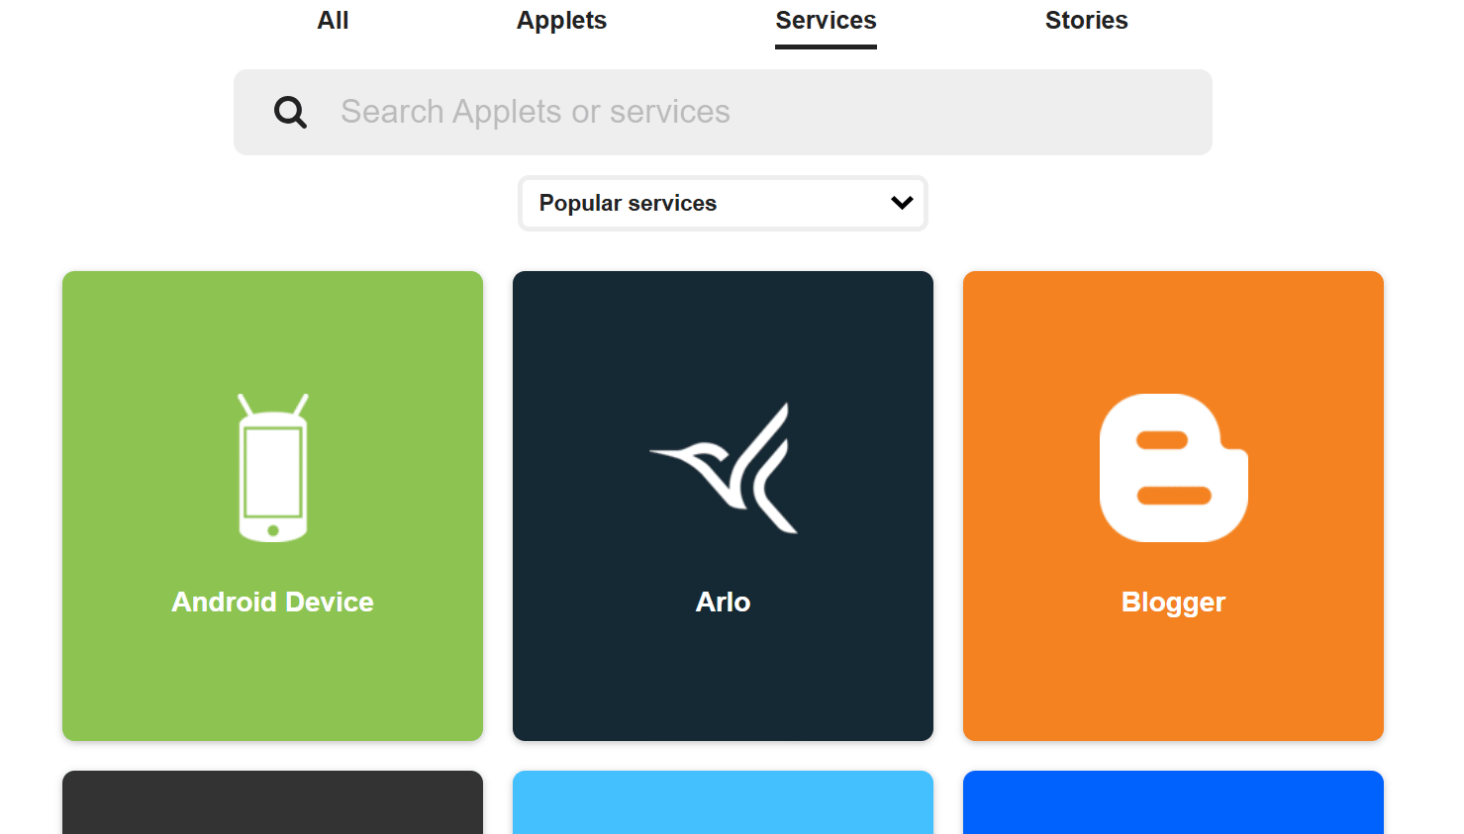Click the magnifying glass search icon
The width and height of the screenshot is (1464, 834).
click(x=290, y=113)
